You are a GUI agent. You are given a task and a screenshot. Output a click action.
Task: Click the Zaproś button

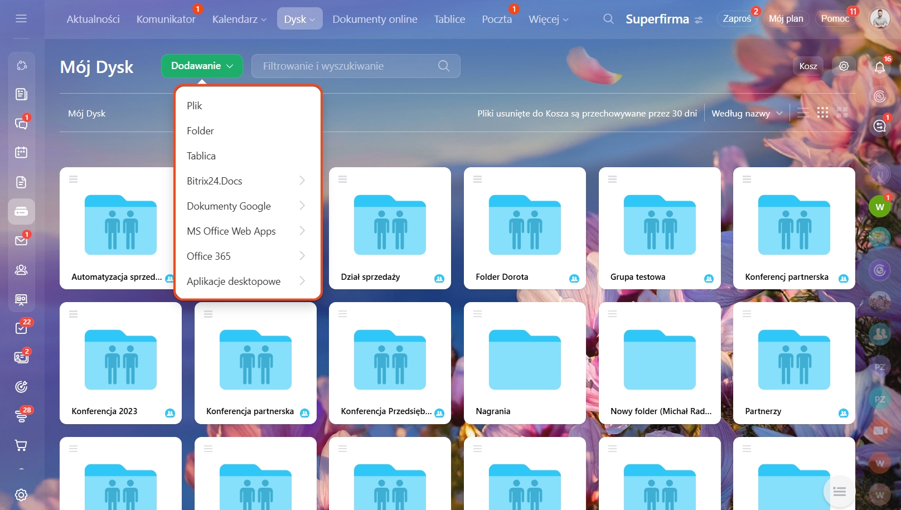(737, 18)
